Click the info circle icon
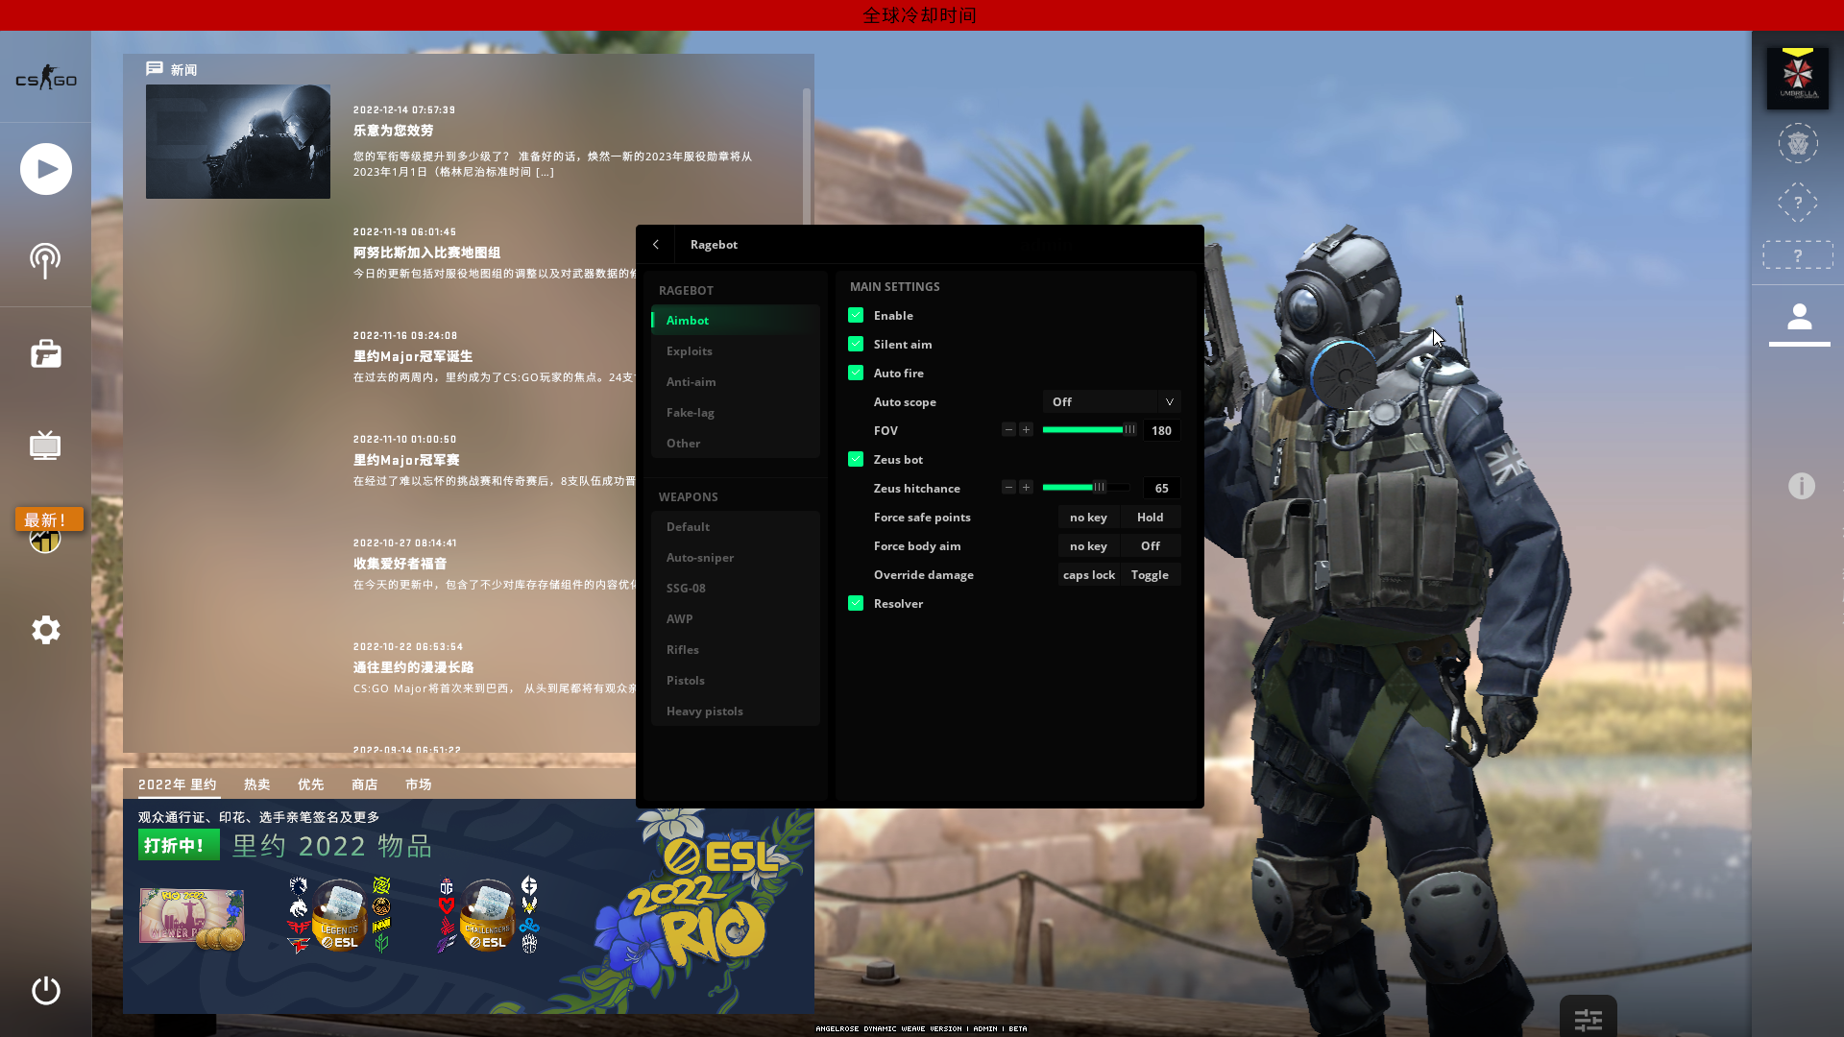Screen dimensions: 1844x1037 [1801, 486]
